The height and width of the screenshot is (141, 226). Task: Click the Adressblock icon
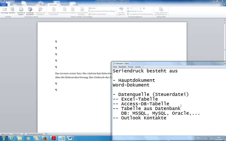(64, 11)
